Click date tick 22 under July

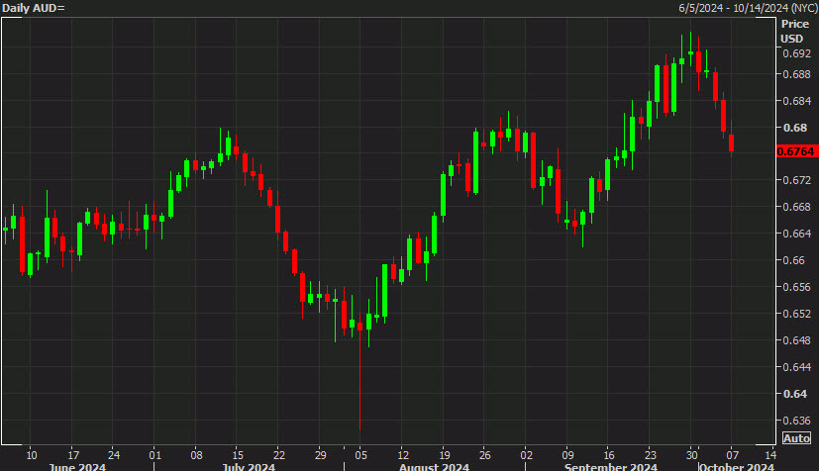click(279, 455)
